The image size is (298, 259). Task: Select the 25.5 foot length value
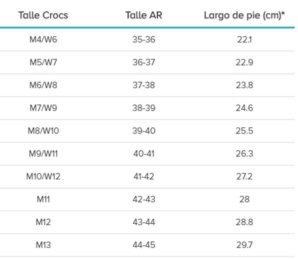point(244,131)
